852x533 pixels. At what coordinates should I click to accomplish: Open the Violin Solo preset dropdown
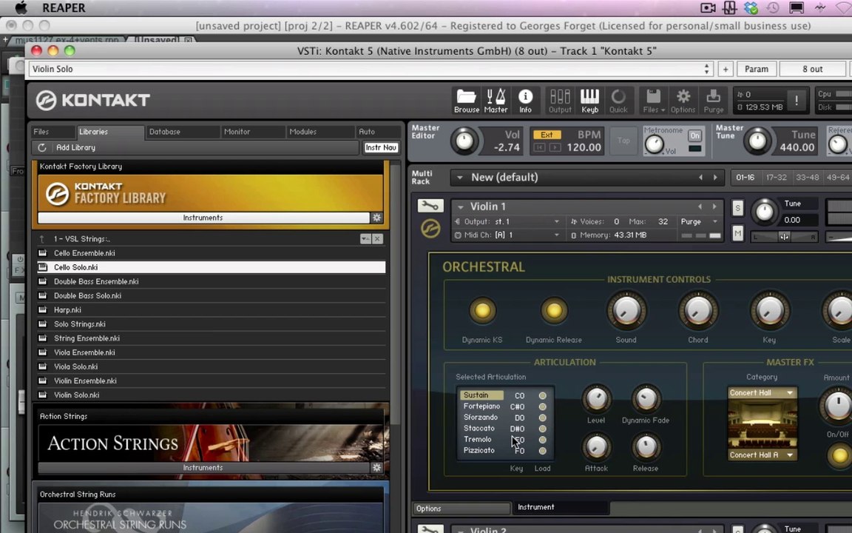[706, 69]
